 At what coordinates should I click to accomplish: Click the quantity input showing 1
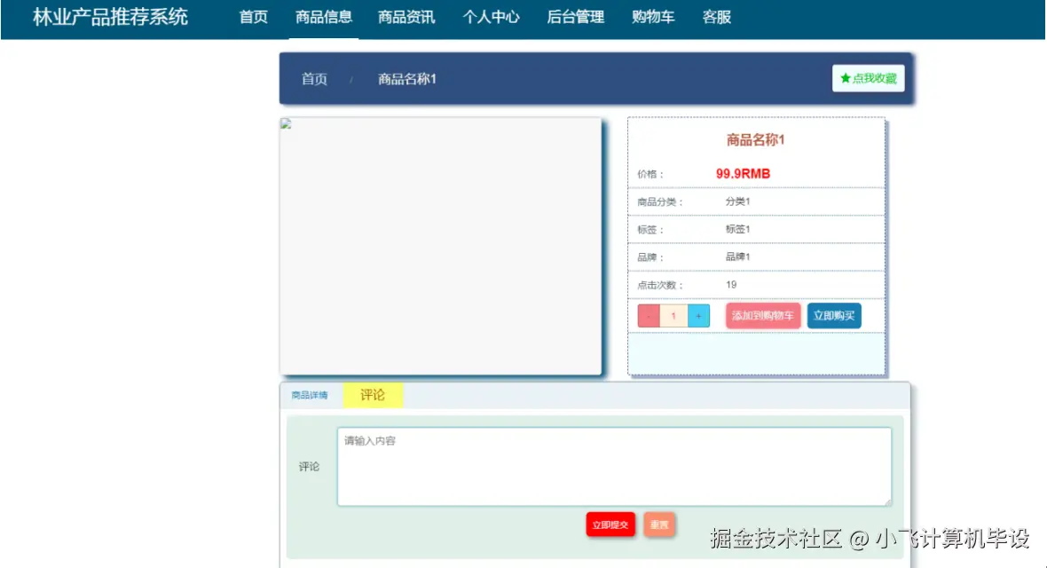pyautogui.click(x=673, y=315)
